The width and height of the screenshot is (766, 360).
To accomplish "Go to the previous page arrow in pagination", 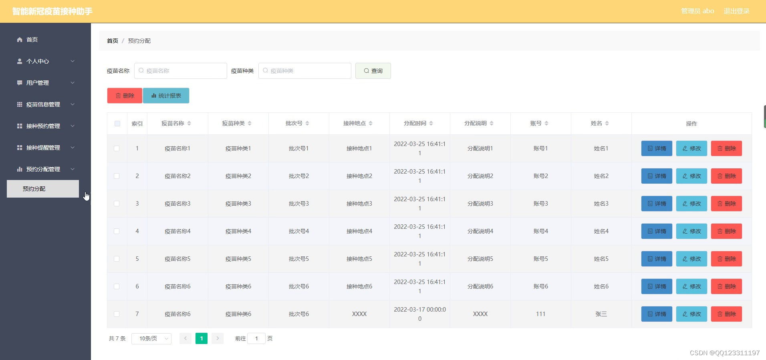I will click(x=185, y=338).
